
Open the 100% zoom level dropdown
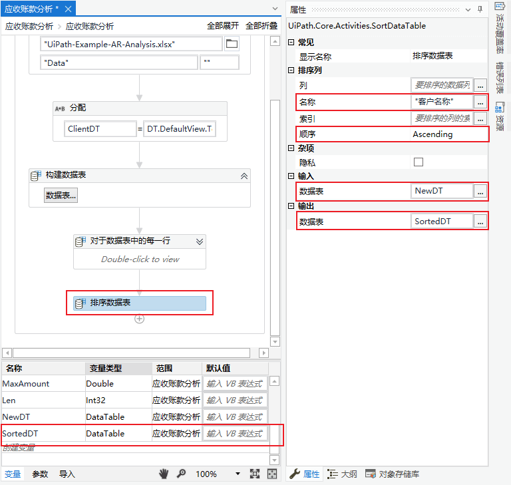click(x=238, y=474)
